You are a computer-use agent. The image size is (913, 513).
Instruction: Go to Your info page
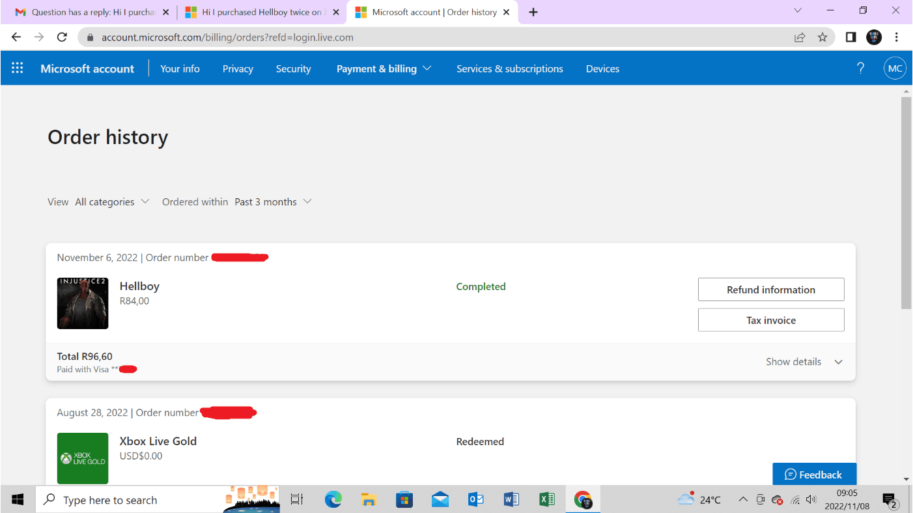[x=180, y=68]
